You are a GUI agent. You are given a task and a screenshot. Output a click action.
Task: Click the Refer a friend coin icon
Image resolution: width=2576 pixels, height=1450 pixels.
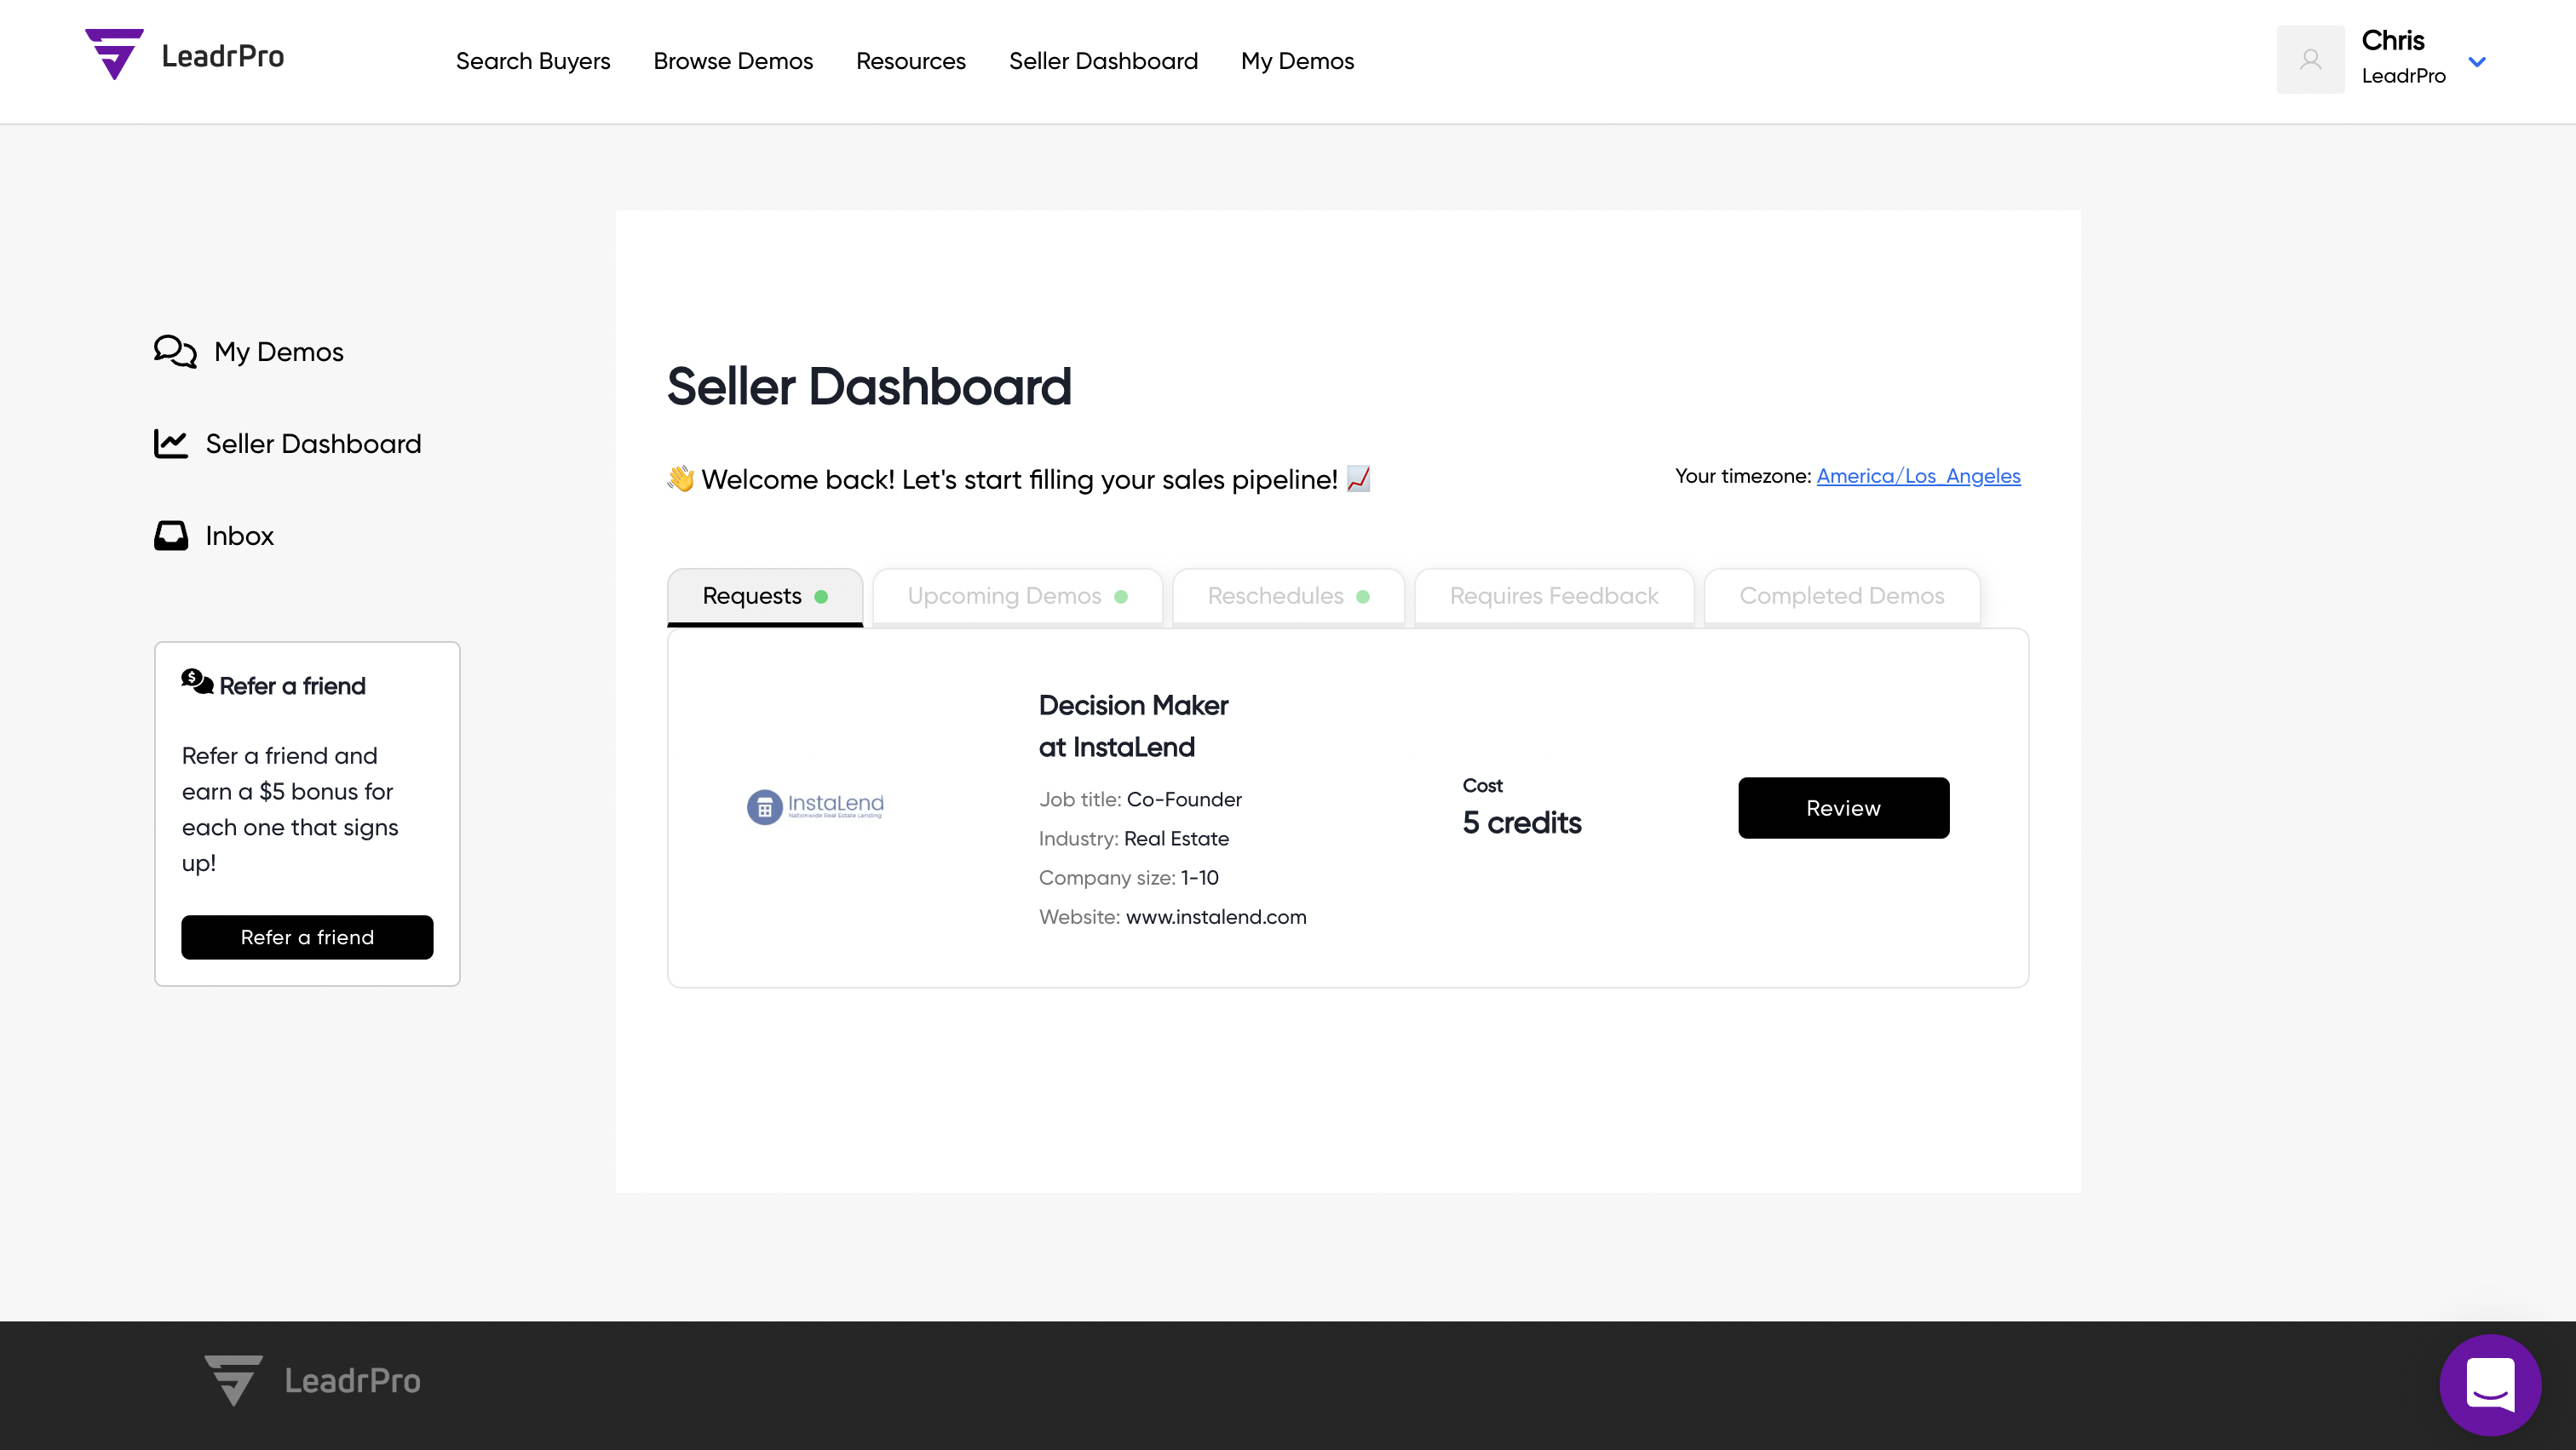(197, 683)
